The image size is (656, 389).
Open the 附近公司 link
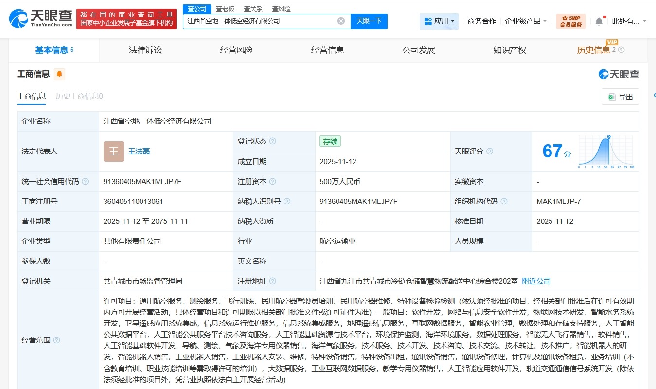click(x=536, y=281)
